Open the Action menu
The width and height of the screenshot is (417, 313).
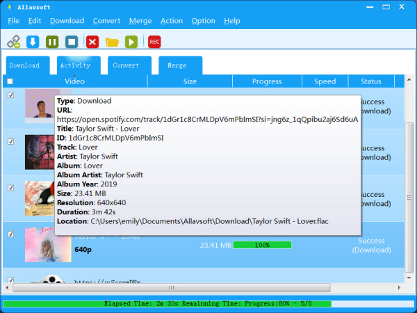click(x=172, y=21)
